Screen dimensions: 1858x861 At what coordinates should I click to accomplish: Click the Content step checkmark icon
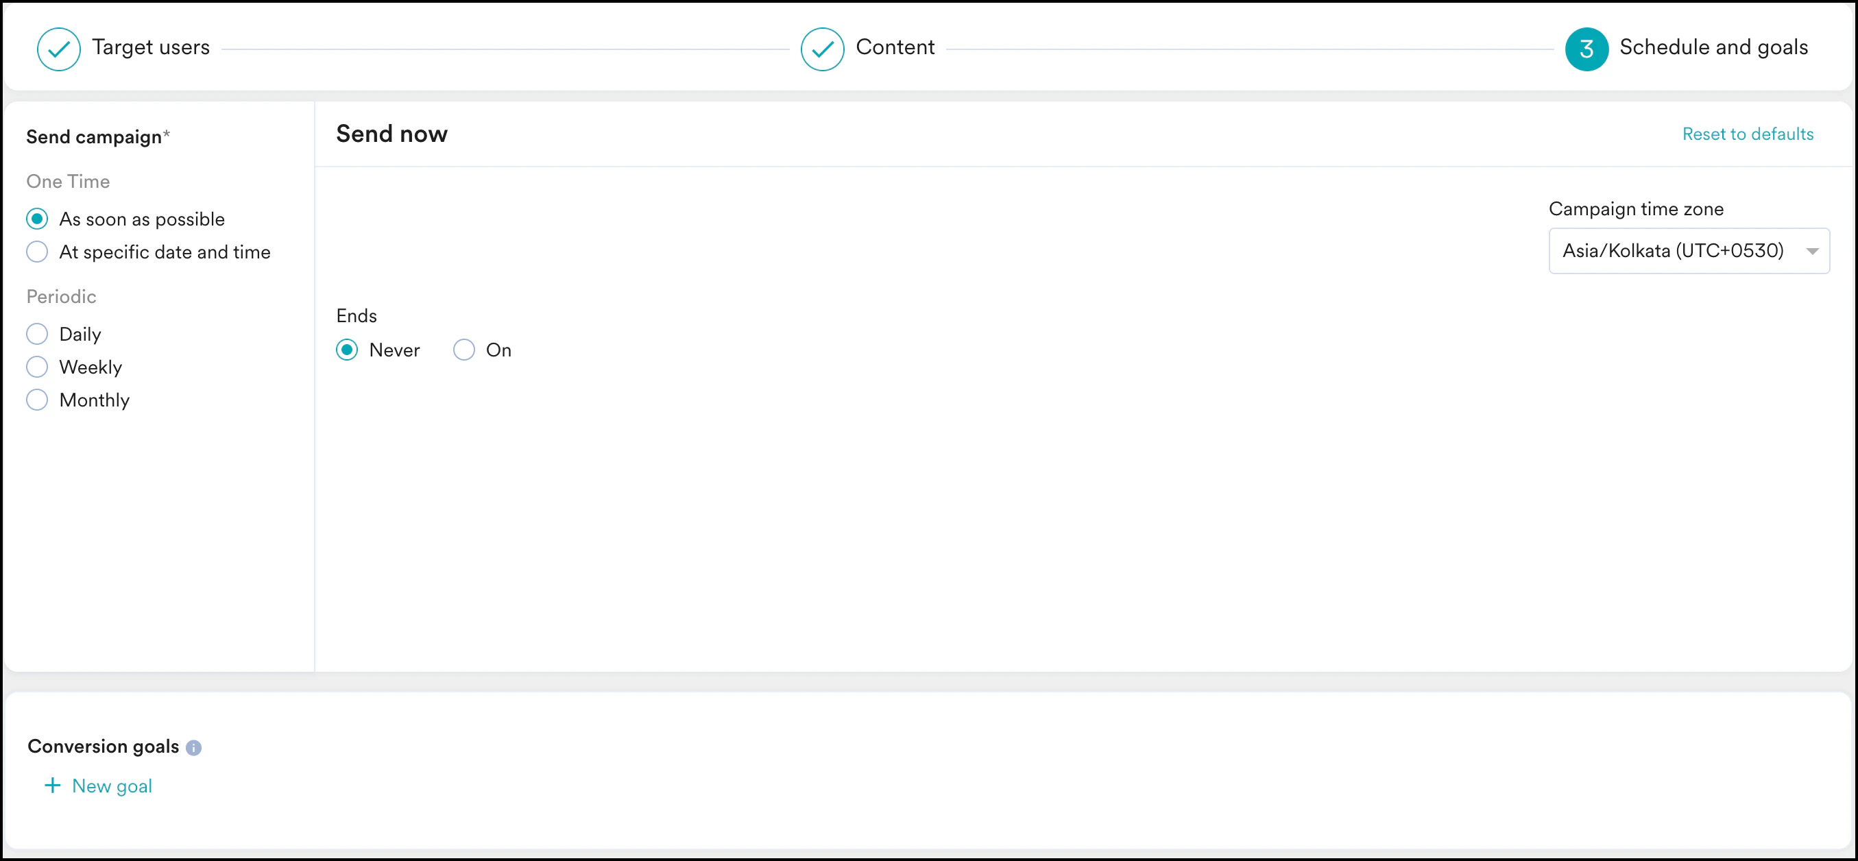[x=821, y=49]
